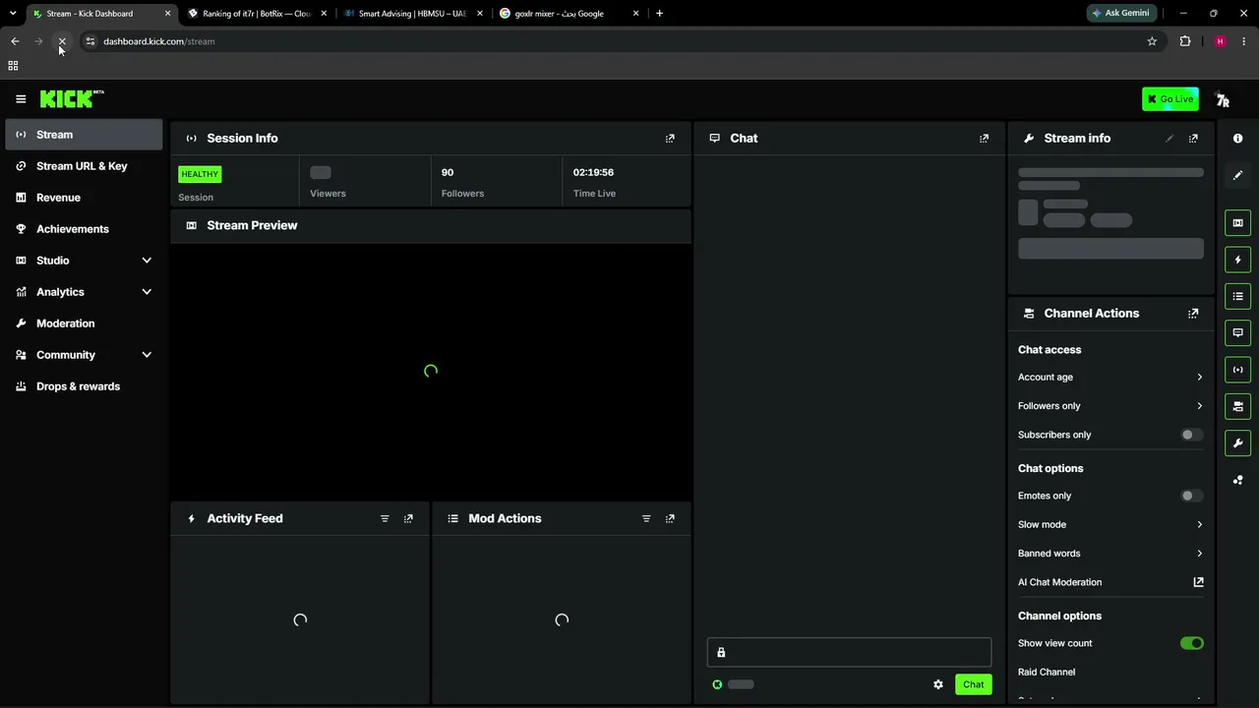The width and height of the screenshot is (1259, 708).
Task: Open Achievements page
Action: pyautogui.click(x=84, y=229)
